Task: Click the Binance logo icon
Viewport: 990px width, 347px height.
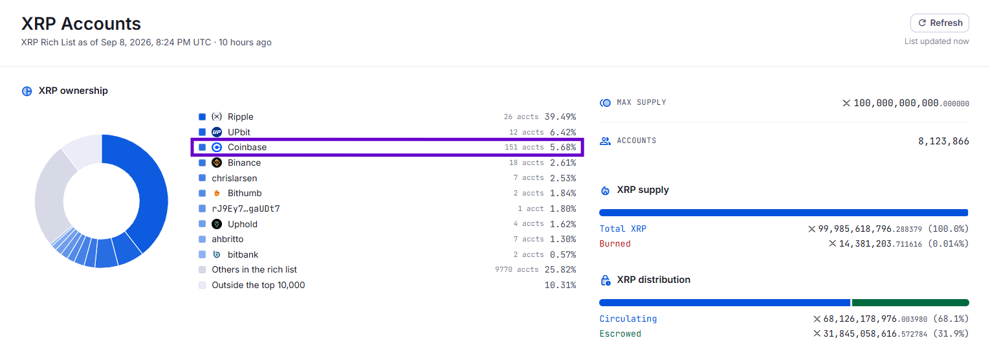Action: 217,162
